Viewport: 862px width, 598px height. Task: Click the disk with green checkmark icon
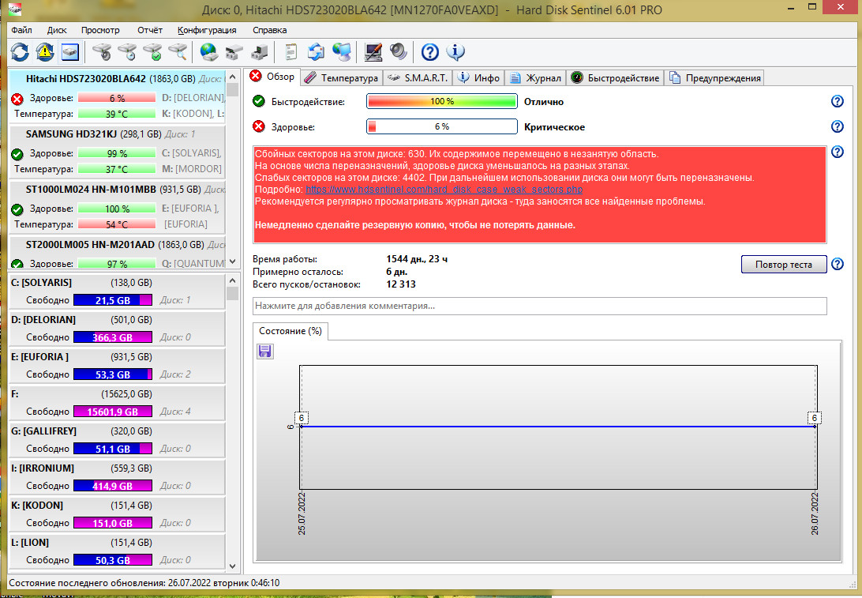[153, 52]
